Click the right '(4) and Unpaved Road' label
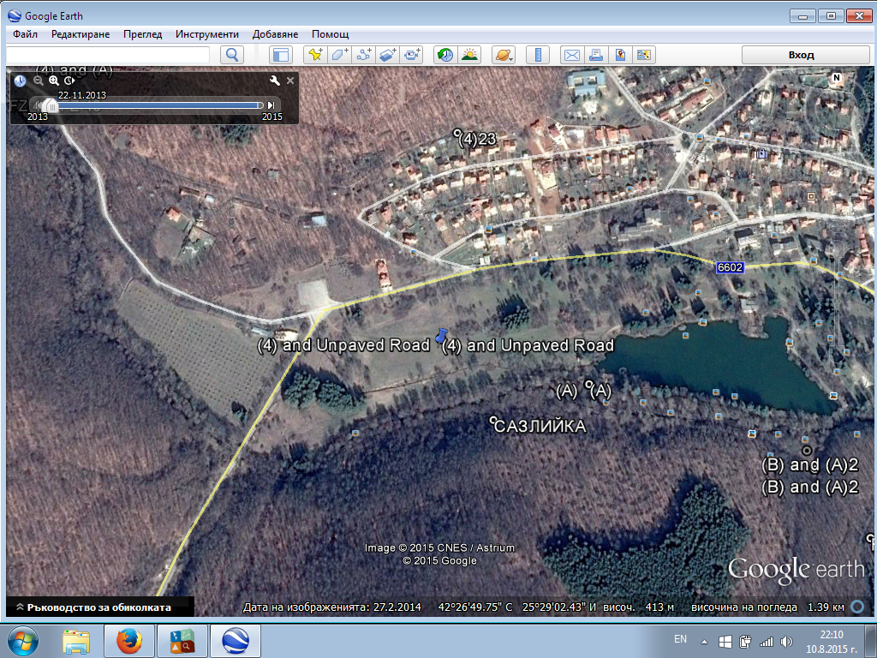The image size is (877, 658). coord(528,346)
